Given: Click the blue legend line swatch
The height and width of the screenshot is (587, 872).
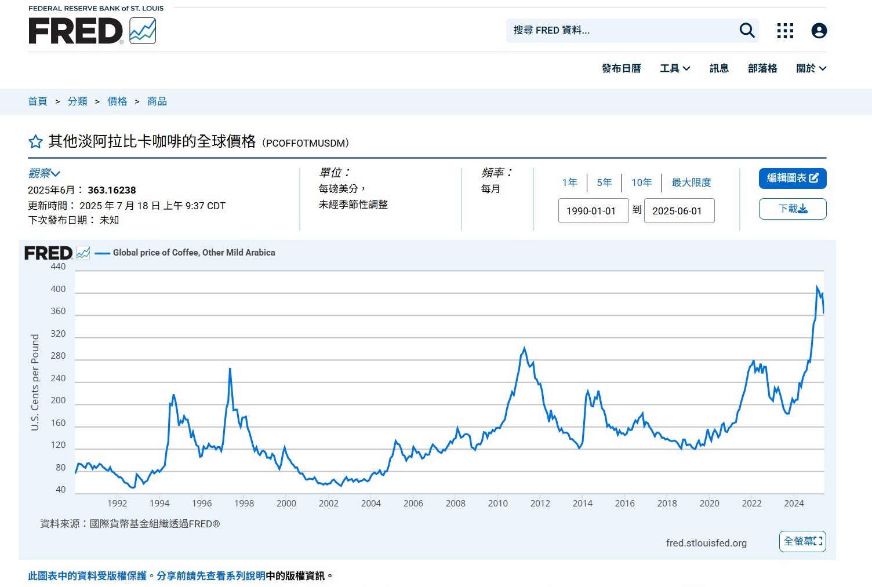Looking at the screenshot, I should click(103, 253).
